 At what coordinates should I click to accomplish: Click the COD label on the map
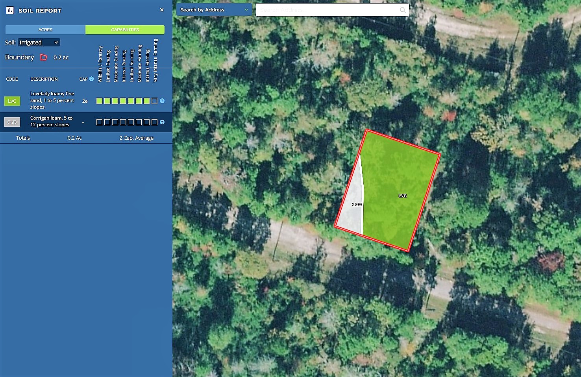click(357, 204)
